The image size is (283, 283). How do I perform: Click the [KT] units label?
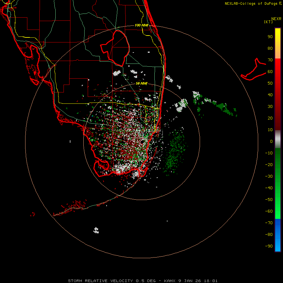[x=269, y=22]
